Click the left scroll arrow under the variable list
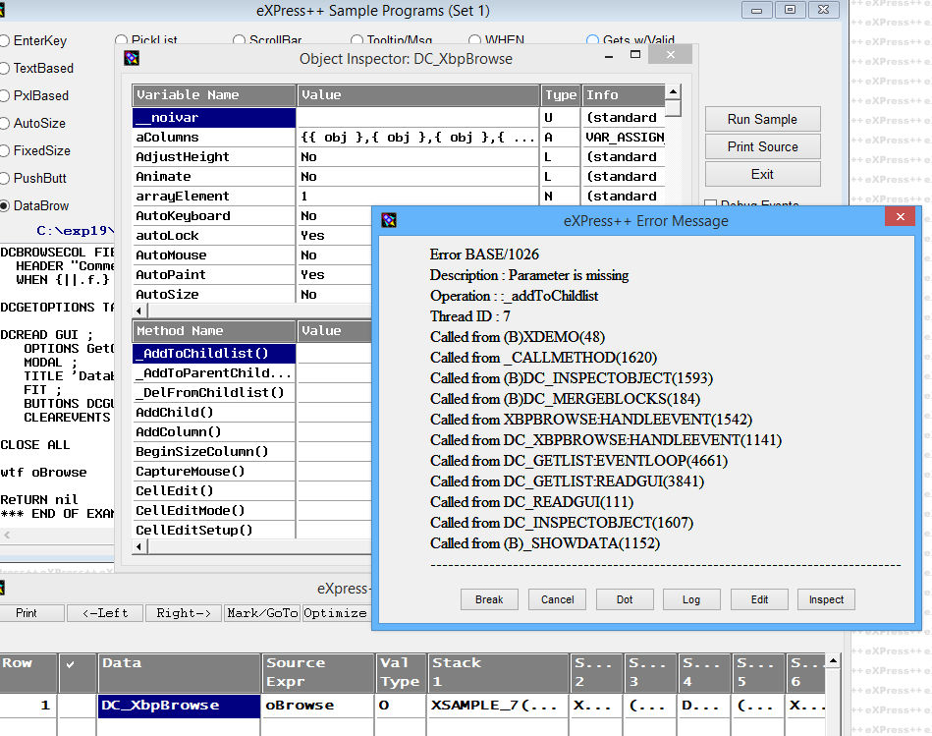The image size is (932, 736). click(x=138, y=311)
